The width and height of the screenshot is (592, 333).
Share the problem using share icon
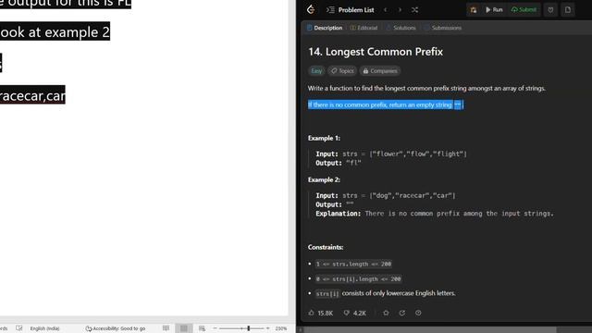(x=402, y=313)
